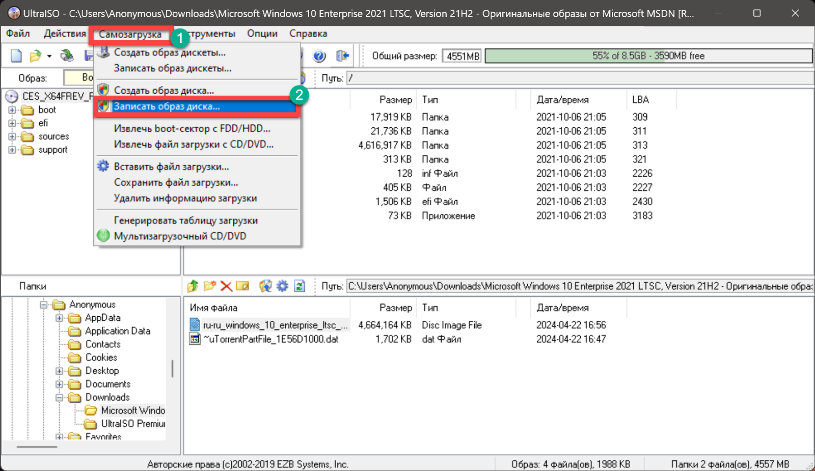This screenshot has width=815, height=471.
Task: Choose Удалить информацию загрузки menu entry
Action: coord(198,199)
